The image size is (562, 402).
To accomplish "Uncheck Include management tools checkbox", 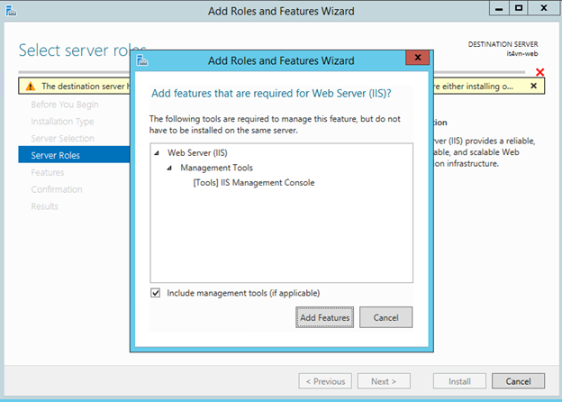I will point(156,293).
